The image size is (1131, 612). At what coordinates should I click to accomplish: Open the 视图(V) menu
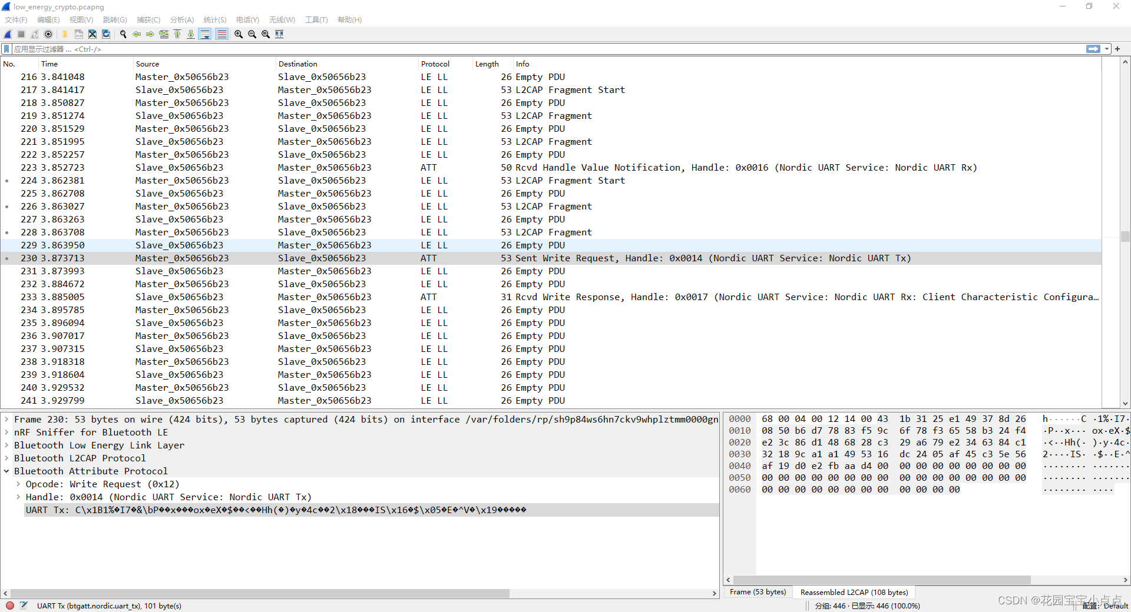(x=81, y=20)
